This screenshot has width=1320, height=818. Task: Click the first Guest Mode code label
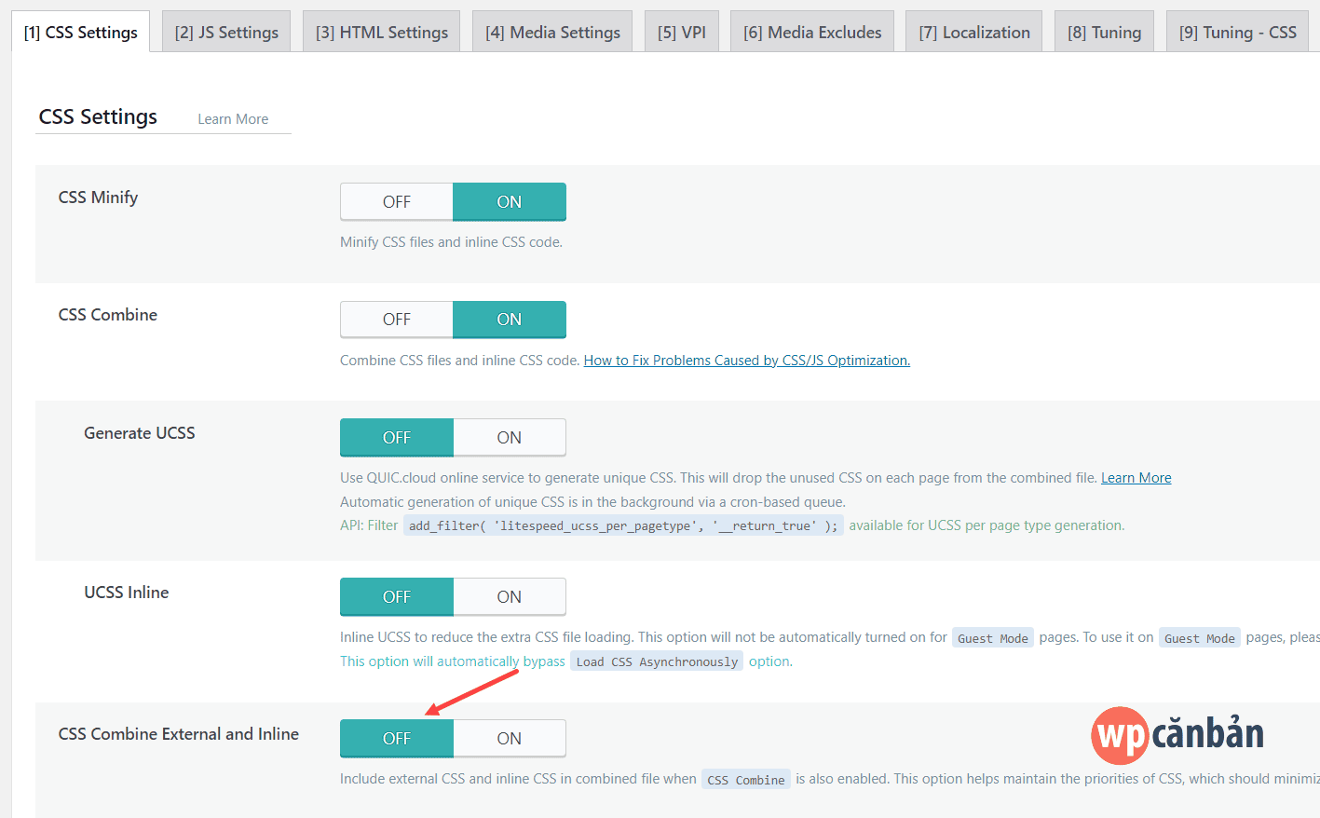[993, 638]
